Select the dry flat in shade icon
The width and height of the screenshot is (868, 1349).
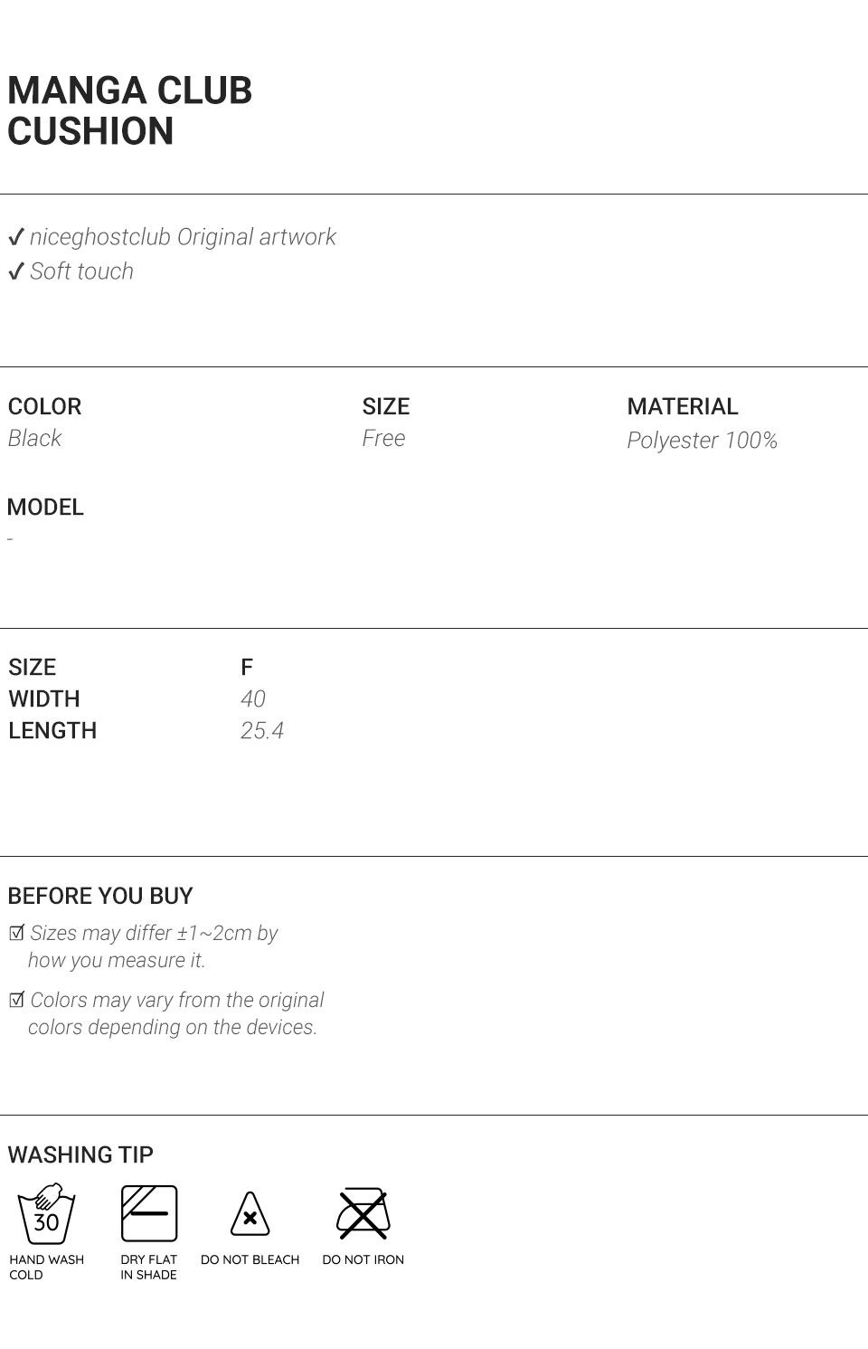149,1213
